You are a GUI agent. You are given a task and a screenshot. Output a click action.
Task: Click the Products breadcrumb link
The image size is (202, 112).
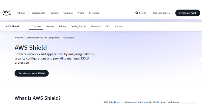pos(19,38)
